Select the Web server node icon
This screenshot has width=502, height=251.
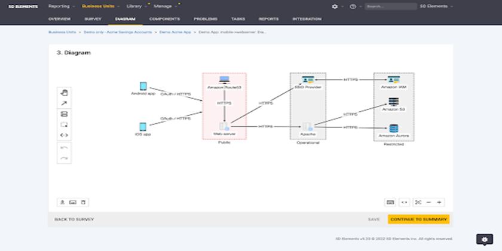tap(224, 127)
